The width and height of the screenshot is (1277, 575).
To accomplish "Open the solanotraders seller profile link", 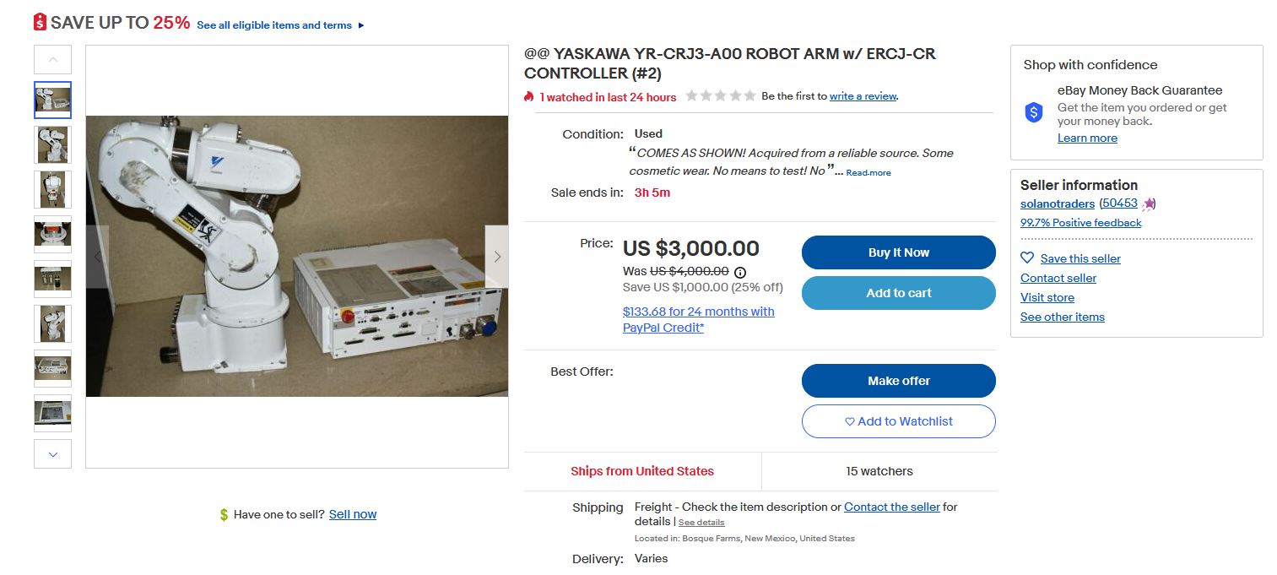I will pyautogui.click(x=1057, y=203).
